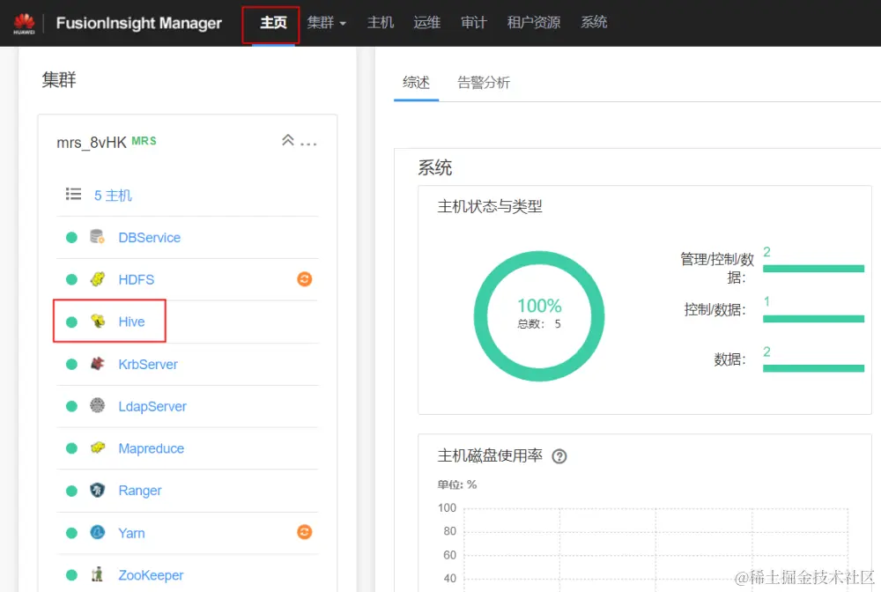Expand the 集群 dropdown in top navigation
Viewport: 881px width, 592px height.
327,23
